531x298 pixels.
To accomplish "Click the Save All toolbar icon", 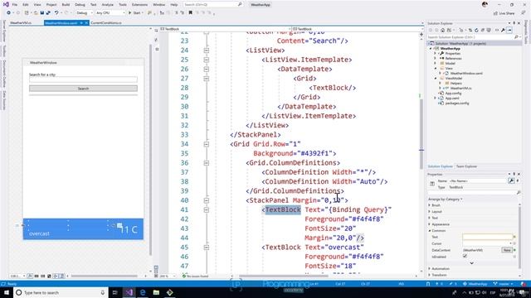I will [48, 13].
